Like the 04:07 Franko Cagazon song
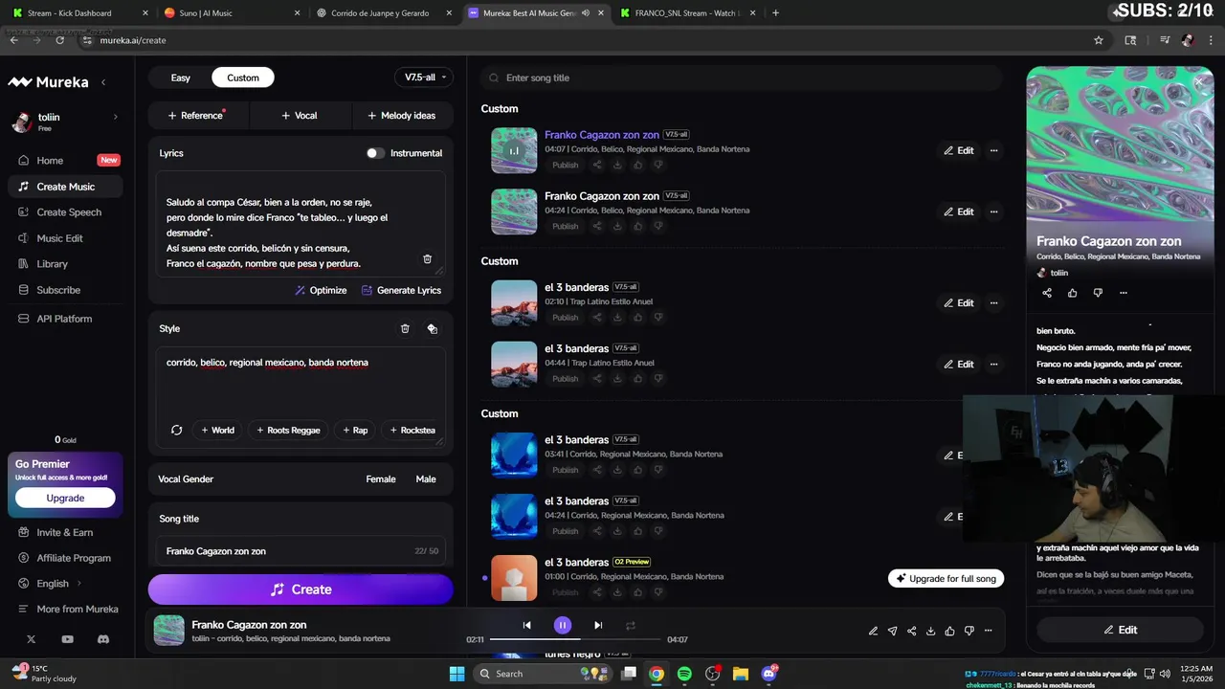The image size is (1225, 689). coord(637,165)
